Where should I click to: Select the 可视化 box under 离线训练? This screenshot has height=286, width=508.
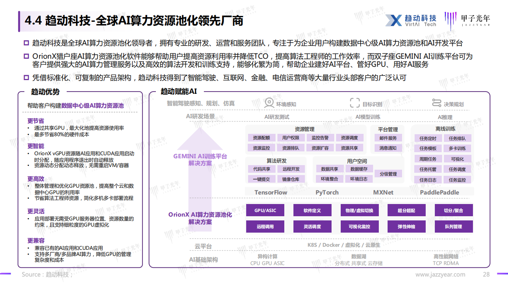click(x=457, y=159)
